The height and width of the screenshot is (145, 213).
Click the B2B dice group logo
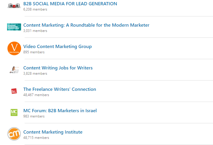pyautogui.click(x=14, y=6)
